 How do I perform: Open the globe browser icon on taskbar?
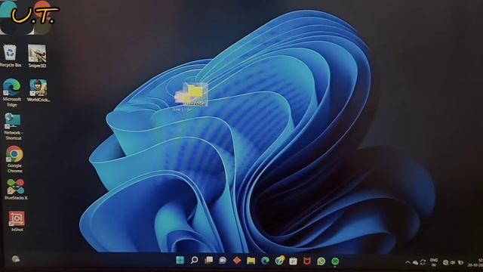point(279,261)
